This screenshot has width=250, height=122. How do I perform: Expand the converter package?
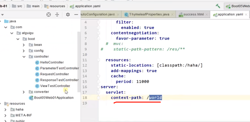pyautogui.click(x=24, y=92)
